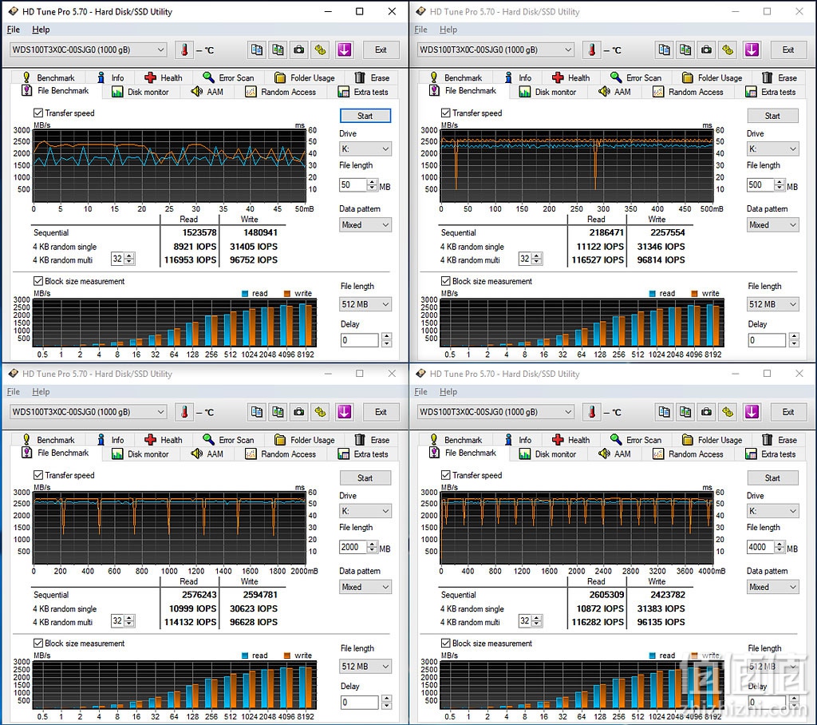The image size is (817, 725).
Task: Toggle Block size measurement checkbox in top-right window
Action: pos(445,281)
